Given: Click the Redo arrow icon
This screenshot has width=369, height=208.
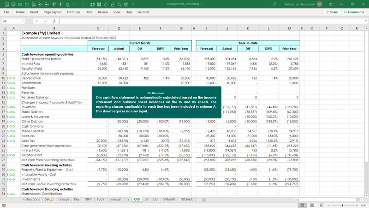Looking at the screenshot, I should tap(83, 5).
